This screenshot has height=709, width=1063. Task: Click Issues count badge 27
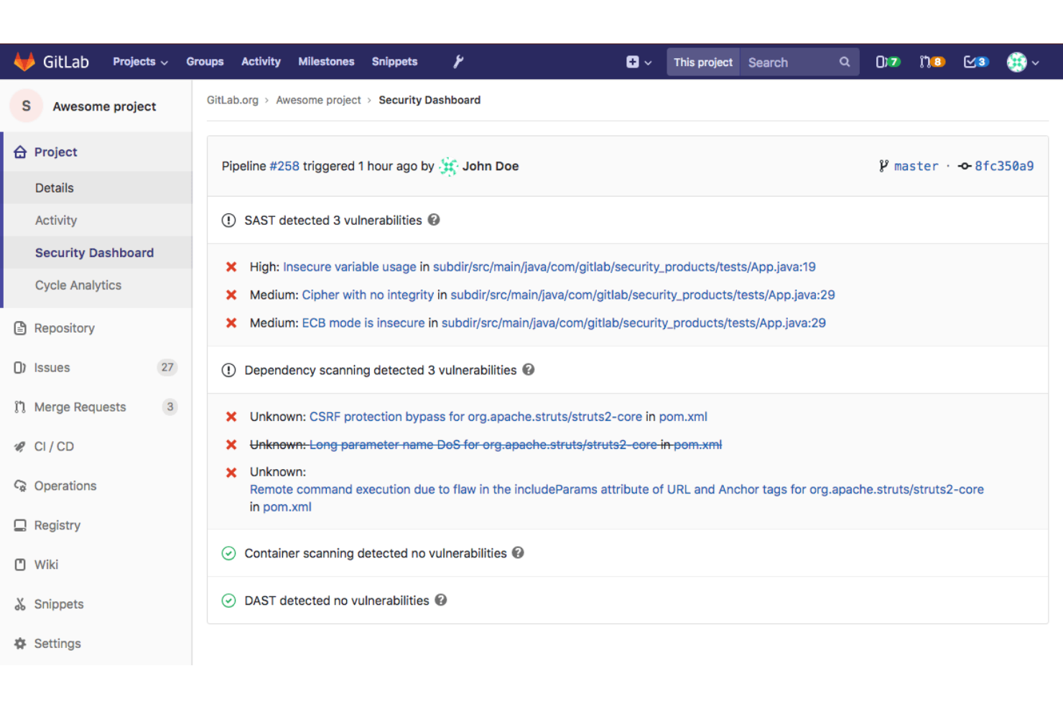tap(167, 367)
